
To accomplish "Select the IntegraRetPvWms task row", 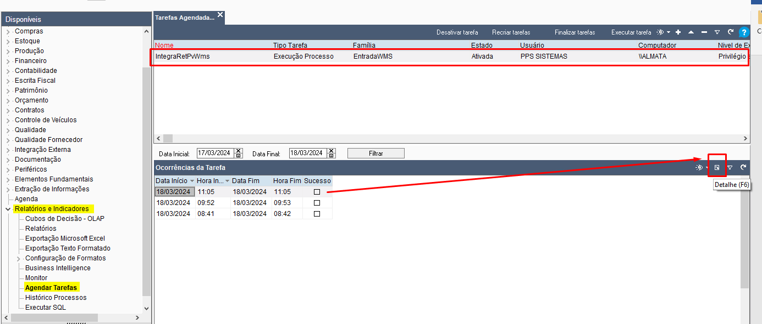I will tap(450, 56).
